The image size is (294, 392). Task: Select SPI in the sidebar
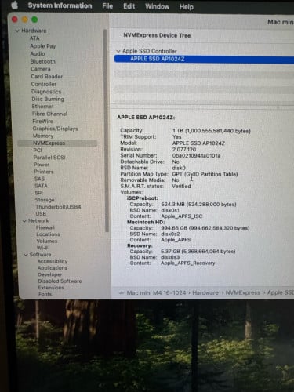39,193
